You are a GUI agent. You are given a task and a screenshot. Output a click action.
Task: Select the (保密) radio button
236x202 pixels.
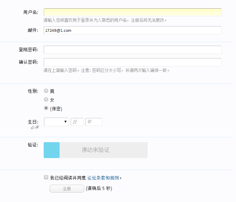coord(46,108)
